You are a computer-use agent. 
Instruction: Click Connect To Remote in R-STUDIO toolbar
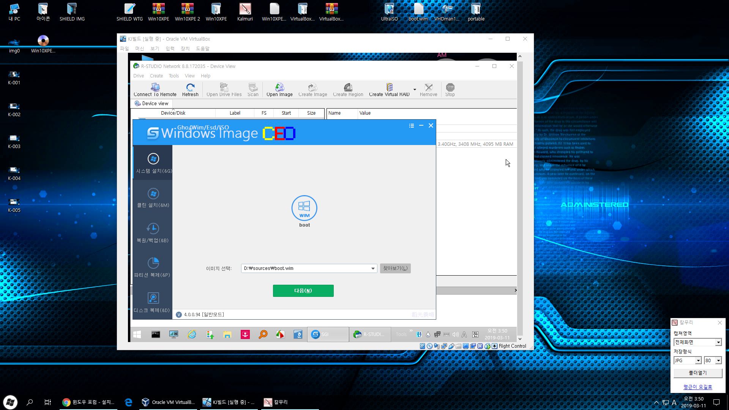pyautogui.click(x=155, y=90)
